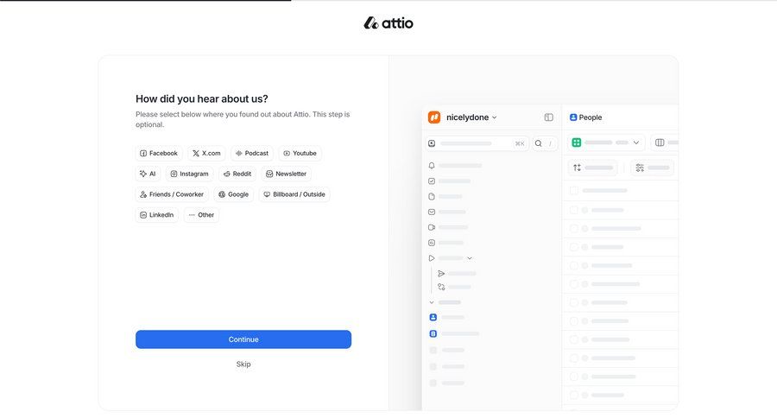Open the notes document icon in sidebar
Screen dimensions: 777x418
click(x=432, y=197)
